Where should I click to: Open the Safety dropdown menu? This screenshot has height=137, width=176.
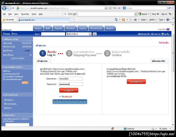click(x=153, y=20)
